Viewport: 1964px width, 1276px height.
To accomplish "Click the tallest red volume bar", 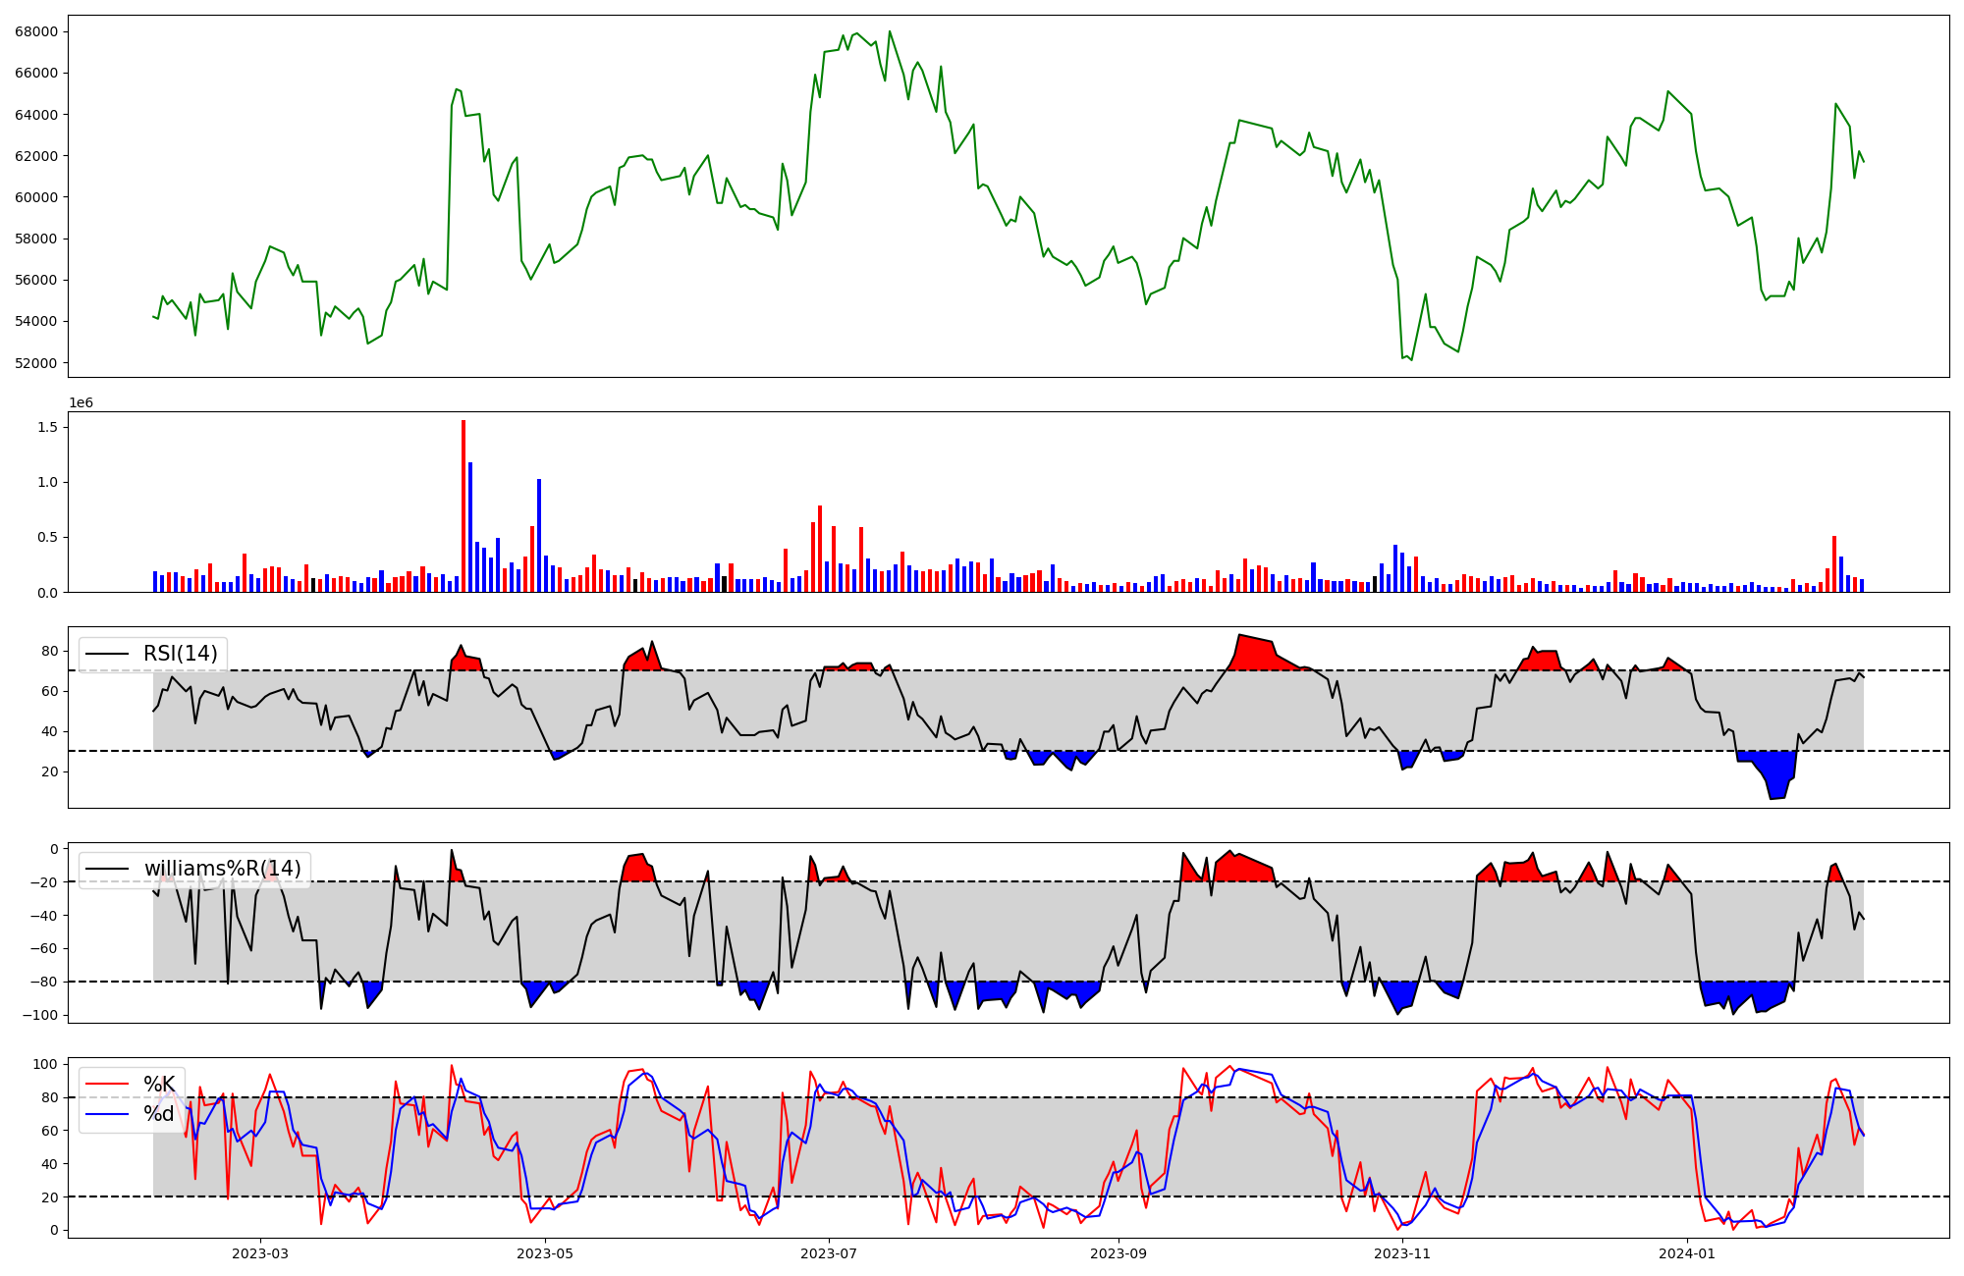I will tap(464, 505).
